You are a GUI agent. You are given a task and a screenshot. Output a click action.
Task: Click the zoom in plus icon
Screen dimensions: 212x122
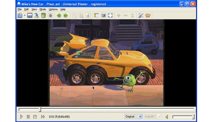119,15
